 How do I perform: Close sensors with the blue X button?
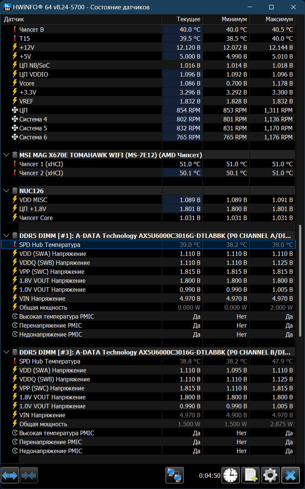pos(290,476)
